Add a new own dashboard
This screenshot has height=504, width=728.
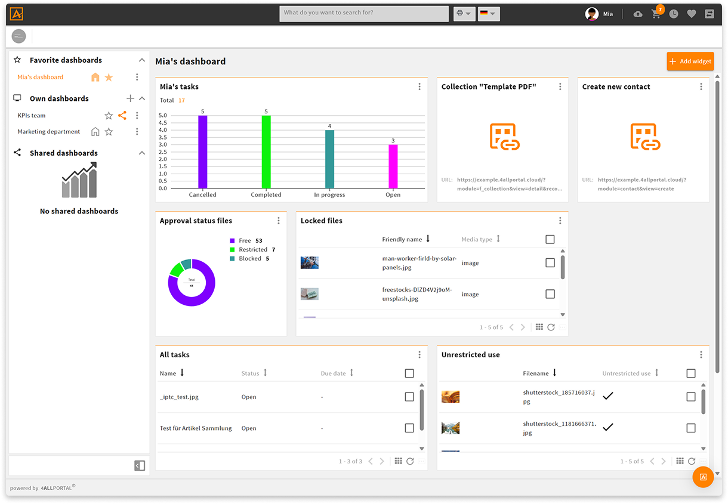click(130, 98)
